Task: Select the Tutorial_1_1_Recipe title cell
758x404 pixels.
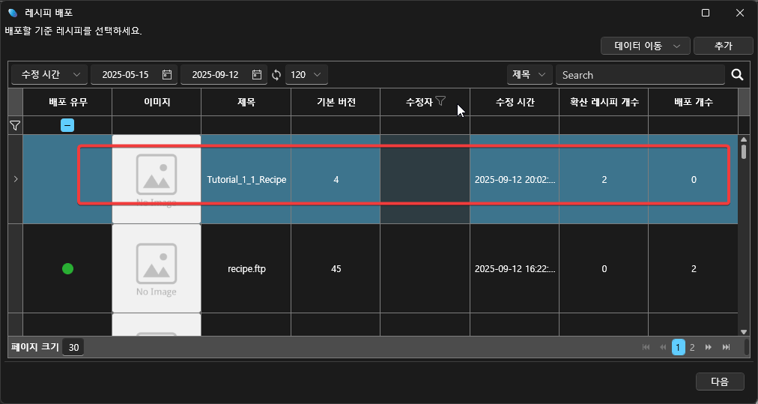Action: tap(246, 179)
